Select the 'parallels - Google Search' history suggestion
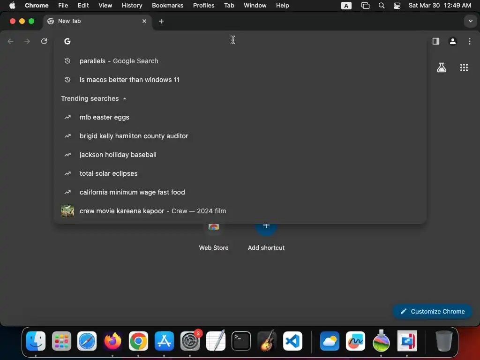Screen dimensions: 480x360 240,61
